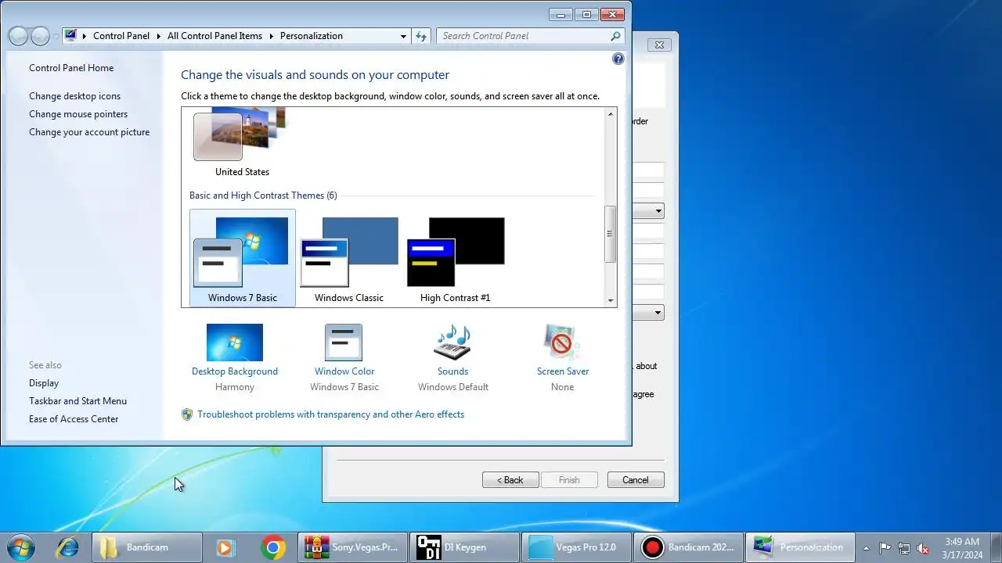Click All Control Panel Items breadcrumb

pos(214,36)
